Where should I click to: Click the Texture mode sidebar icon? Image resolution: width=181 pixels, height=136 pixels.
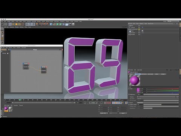click(x=2, y=36)
